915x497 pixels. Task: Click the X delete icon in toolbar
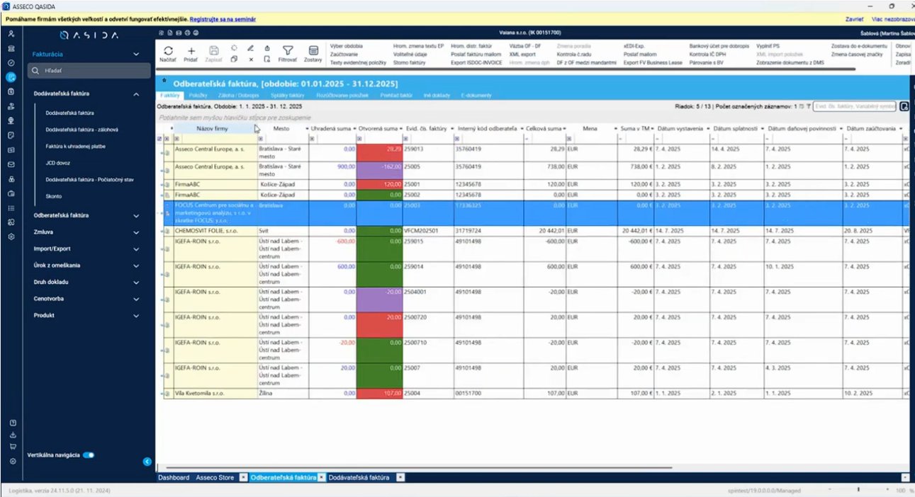click(x=250, y=59)
